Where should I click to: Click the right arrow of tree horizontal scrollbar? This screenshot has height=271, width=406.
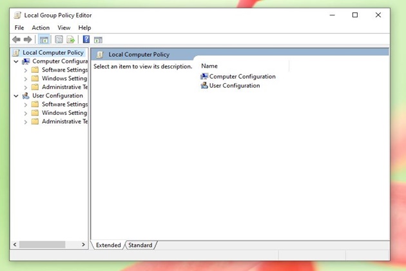(x=83, y=245)
